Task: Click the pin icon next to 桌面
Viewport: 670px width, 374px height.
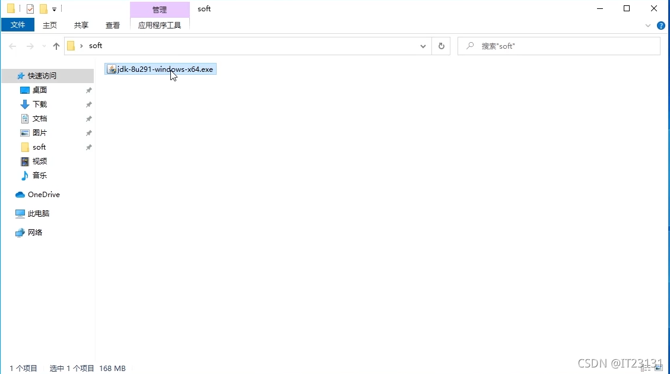Action: click(x=88, y=90)
